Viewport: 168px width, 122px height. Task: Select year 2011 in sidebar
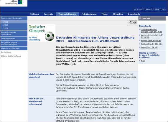coord(14,22)
